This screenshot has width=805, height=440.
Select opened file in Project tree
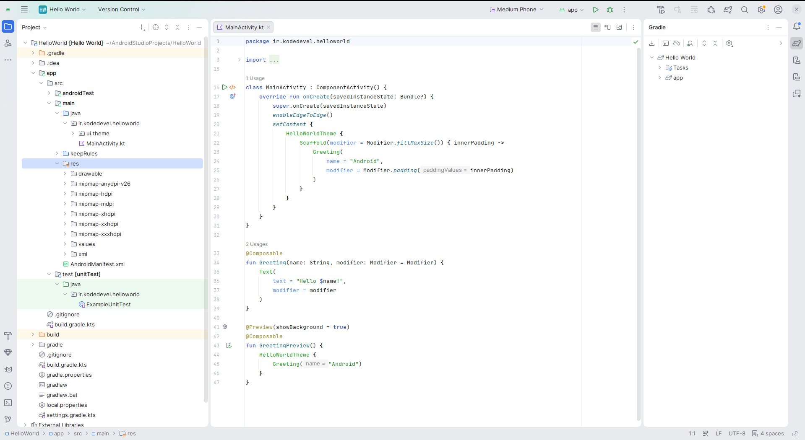(x=156, y=27)
